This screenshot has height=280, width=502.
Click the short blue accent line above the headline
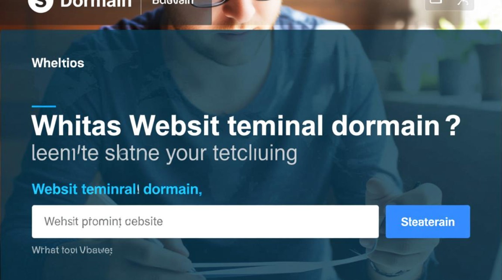44,106
